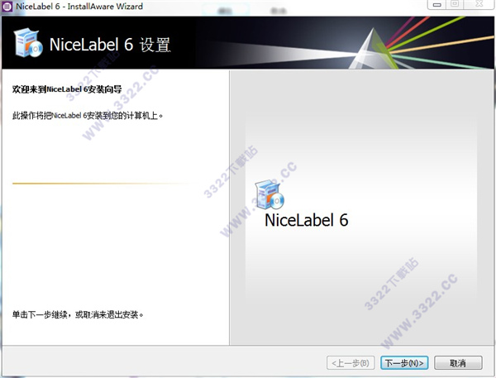Click the heading 欢迎来到NiceLabel 6安装向导
The height and width of the screenshot is (378, 496).
[67, 89]
